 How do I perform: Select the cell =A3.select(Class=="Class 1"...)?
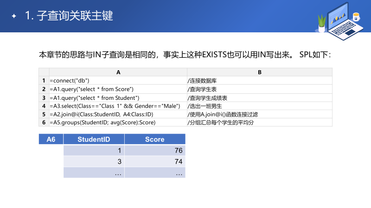pyautogui.click(x=118, y=106)
